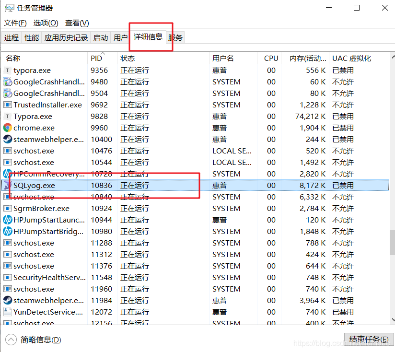Switch to the 服务 tab
This screenshot has width=395, height=352.
tap(175, 37)
